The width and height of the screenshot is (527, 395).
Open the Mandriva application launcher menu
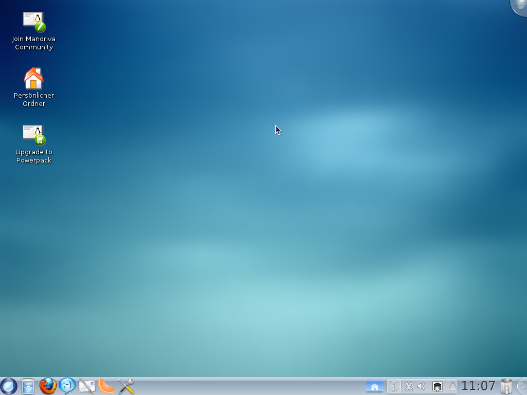[x=9, y=386]
